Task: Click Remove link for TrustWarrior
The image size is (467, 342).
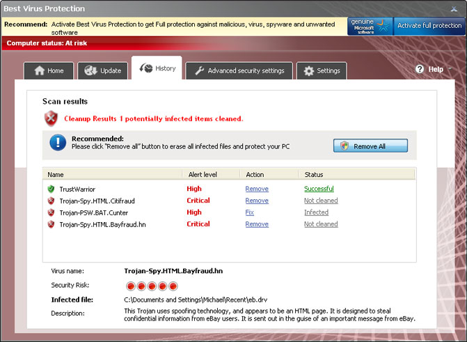Action: coord(257,189)
